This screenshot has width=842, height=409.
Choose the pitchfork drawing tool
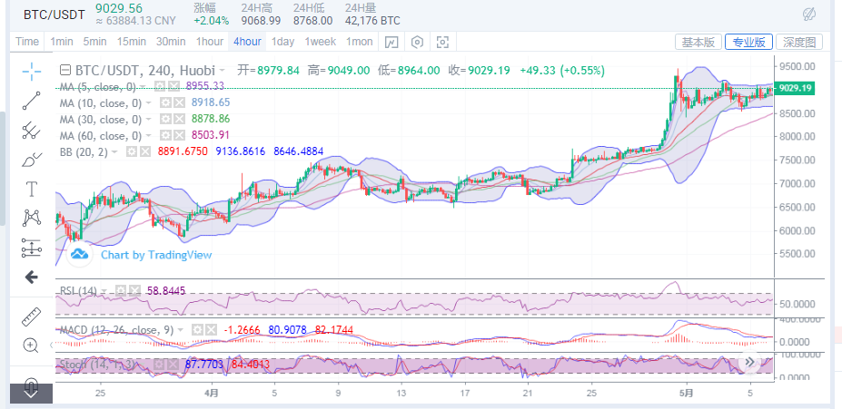pos(32,130)
